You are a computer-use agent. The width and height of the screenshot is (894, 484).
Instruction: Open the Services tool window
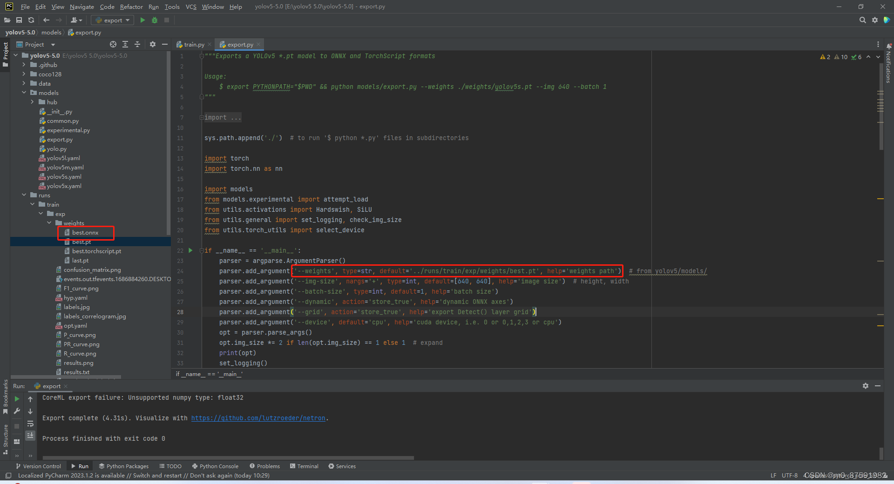click(x=342, y=466)
